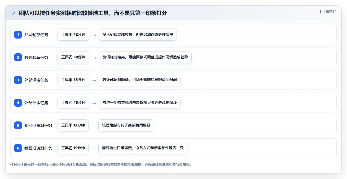This screenshot has height=179, width=347.
Task: Click the 工具乙 48分钟 chip
Action: click(x=73, y=103)
